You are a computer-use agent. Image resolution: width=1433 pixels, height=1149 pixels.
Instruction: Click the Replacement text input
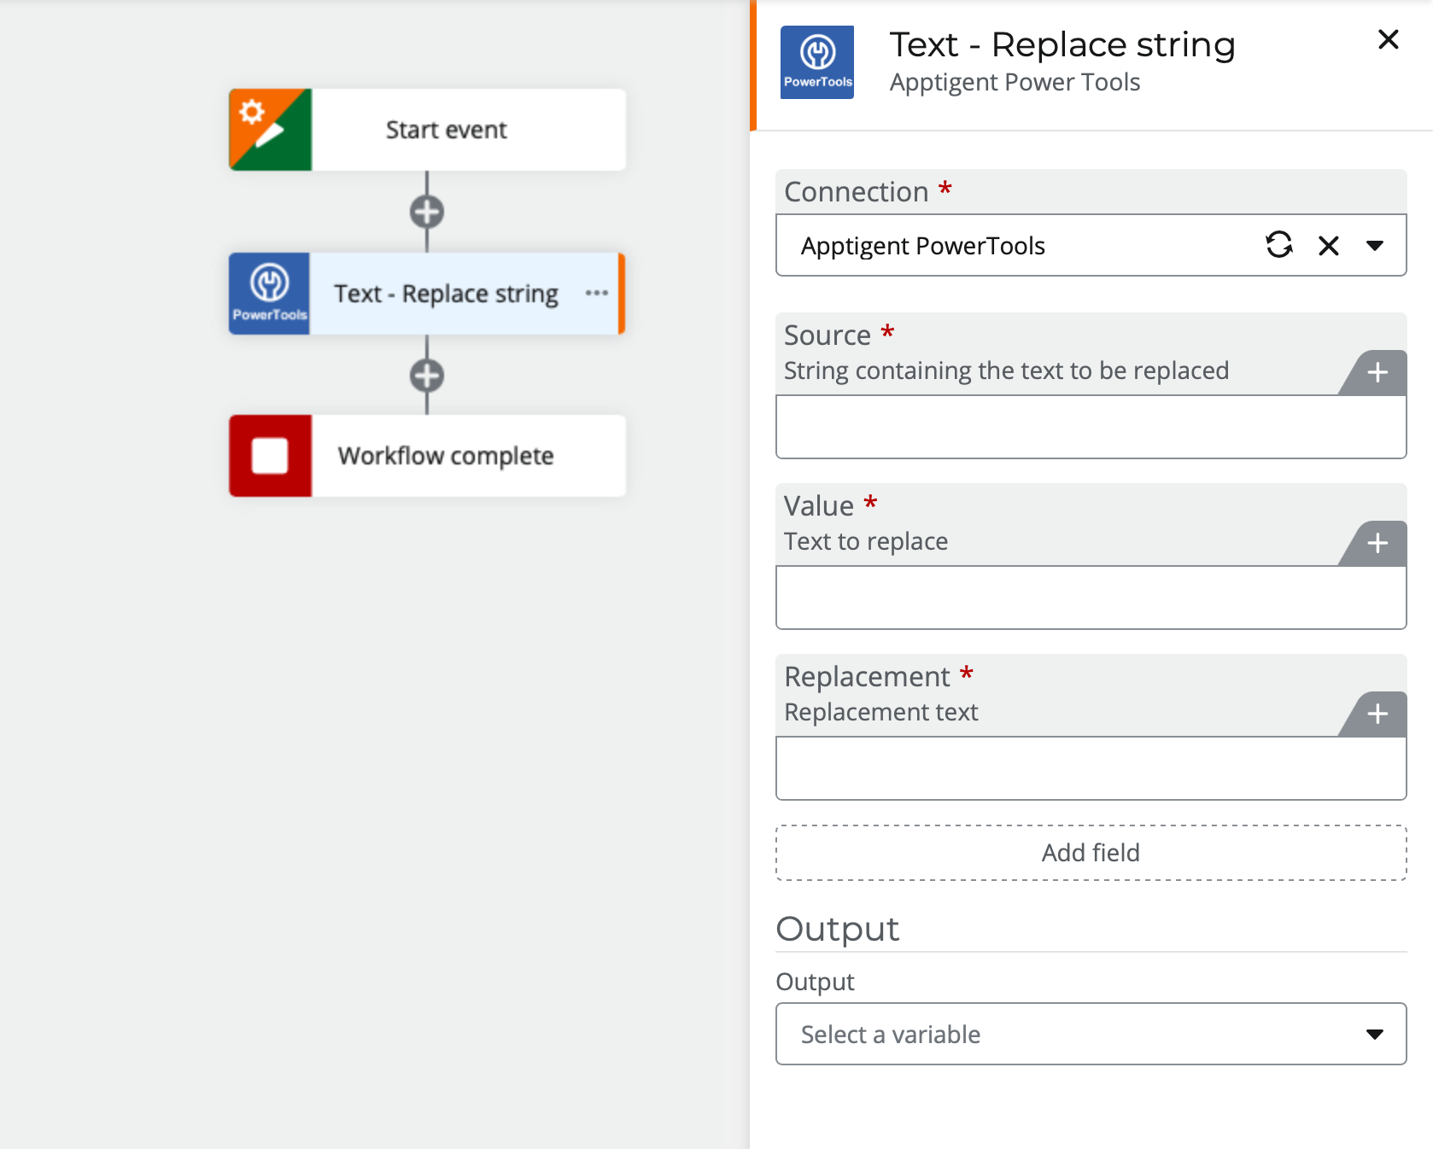(1091, 768)
